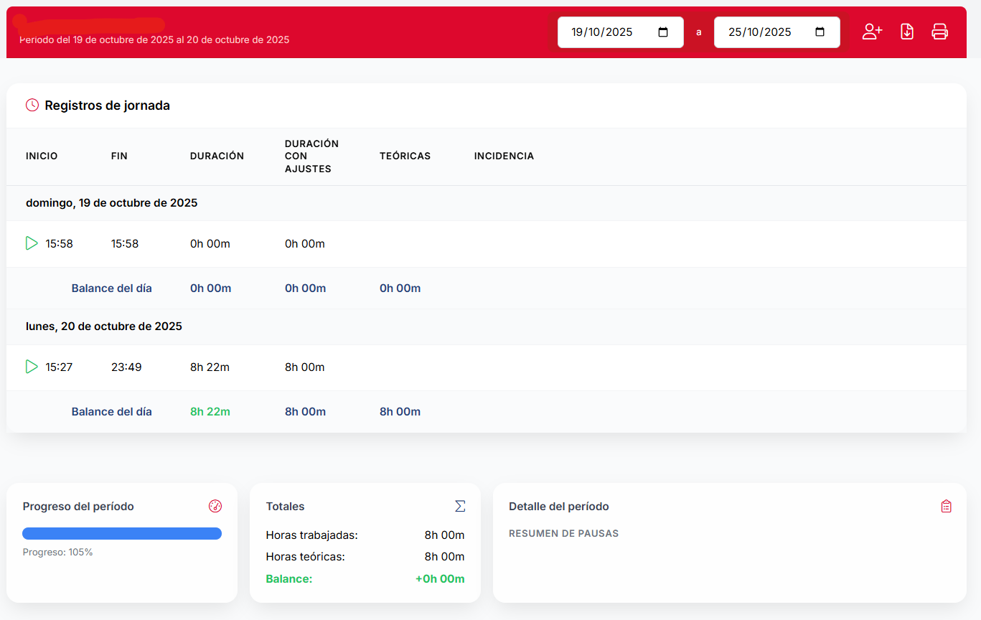Click the green play icon at 15:27
981x620 pixels.
point(32,367)
